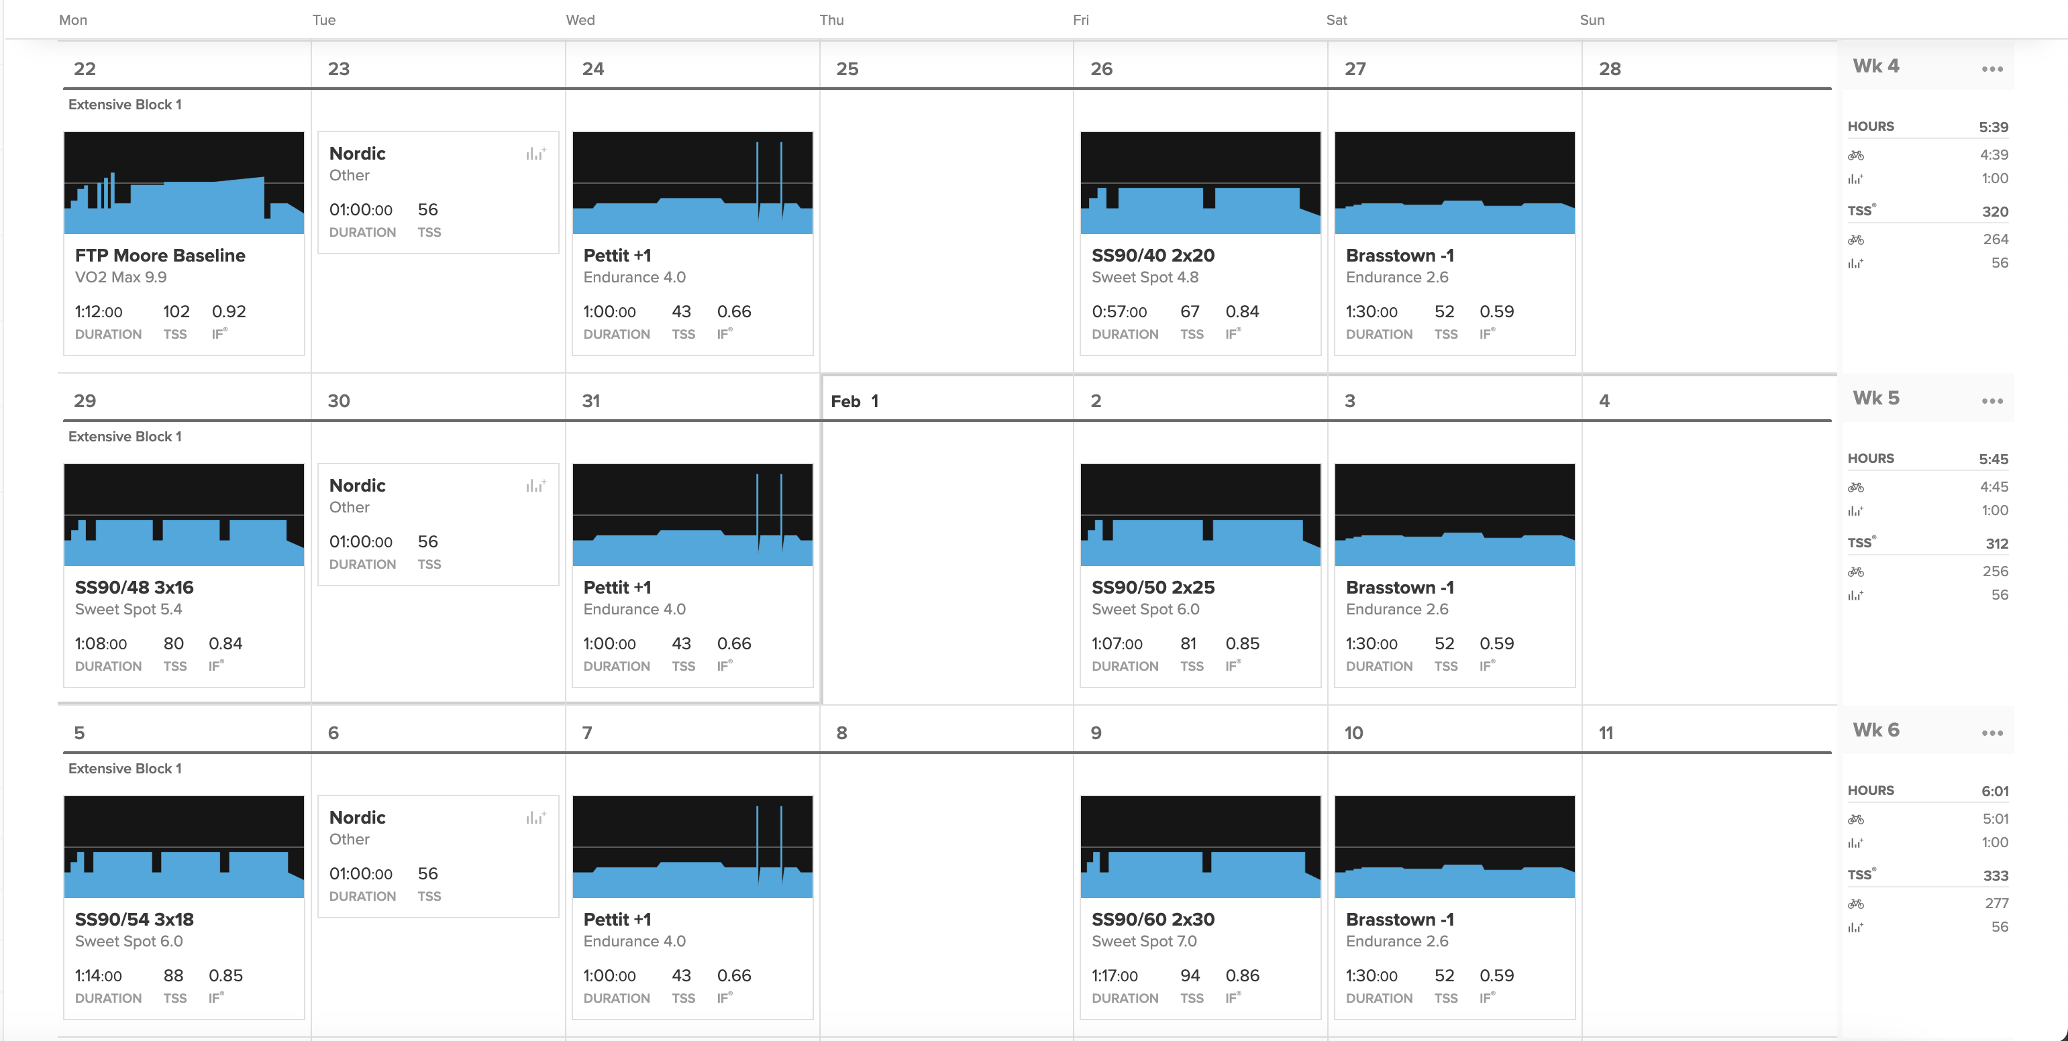
Task: Open the SS90/60 2x30 workout graph
Action: 1200,846
